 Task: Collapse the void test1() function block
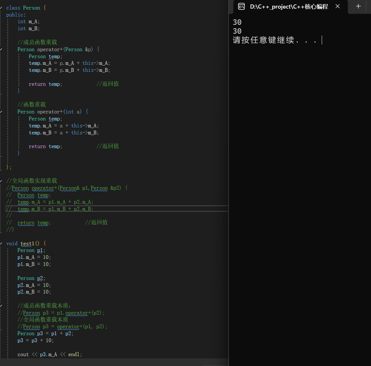click(x=1, y=243)
